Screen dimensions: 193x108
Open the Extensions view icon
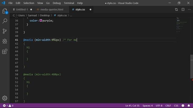5,51
